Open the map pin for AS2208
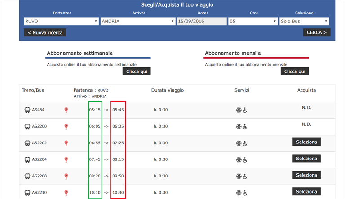 [x=66, y=176]
